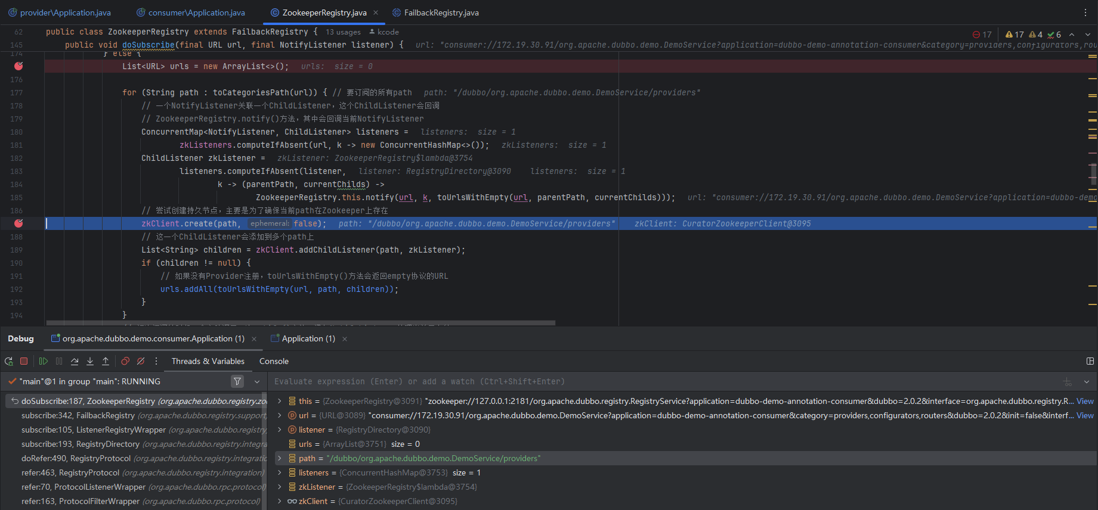Click the Step Out icon
Image resolution: width=1098 pixels, height=510 pixels.
pyautogui.click(x=106, y=361)
